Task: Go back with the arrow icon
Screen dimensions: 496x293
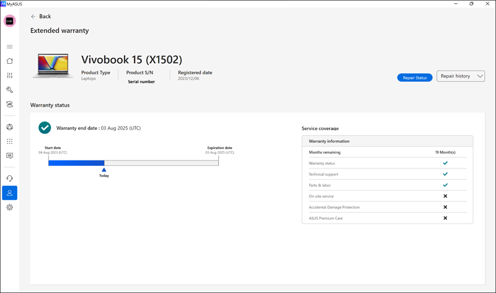Action: (x=33, y=17)
